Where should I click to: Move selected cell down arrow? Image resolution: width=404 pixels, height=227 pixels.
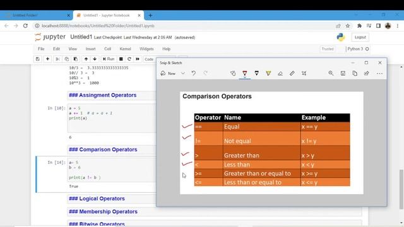95,59
